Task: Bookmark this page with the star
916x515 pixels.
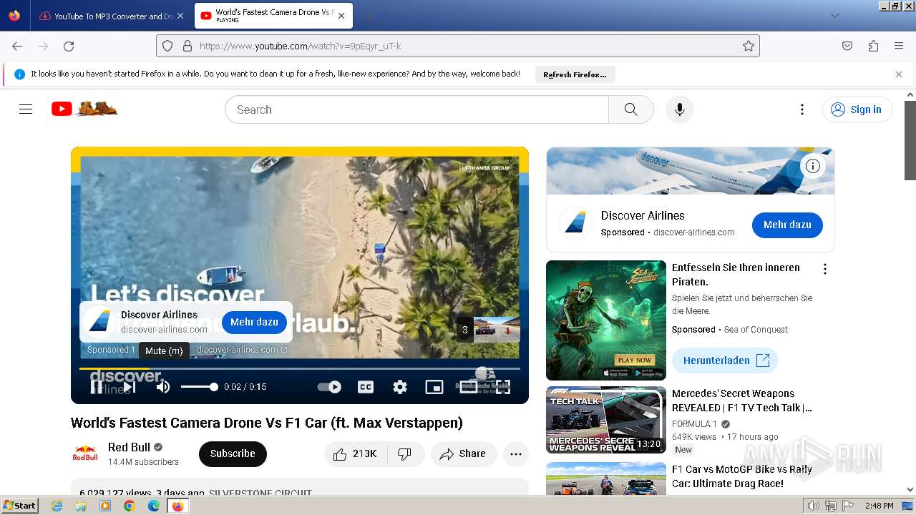Action: pyautogui.click(x=749, y=46)
